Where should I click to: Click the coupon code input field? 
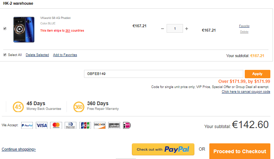click(164, 74)
